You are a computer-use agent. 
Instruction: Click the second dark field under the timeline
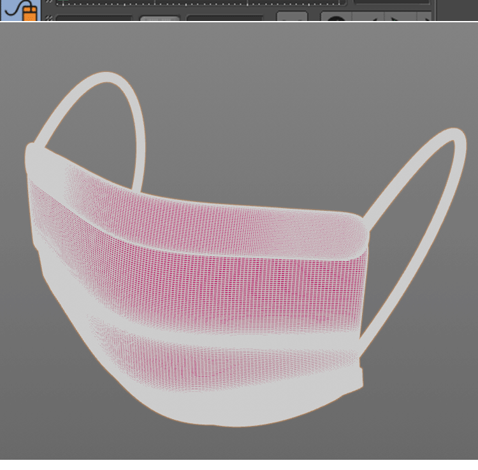click(x=224, y=18)
